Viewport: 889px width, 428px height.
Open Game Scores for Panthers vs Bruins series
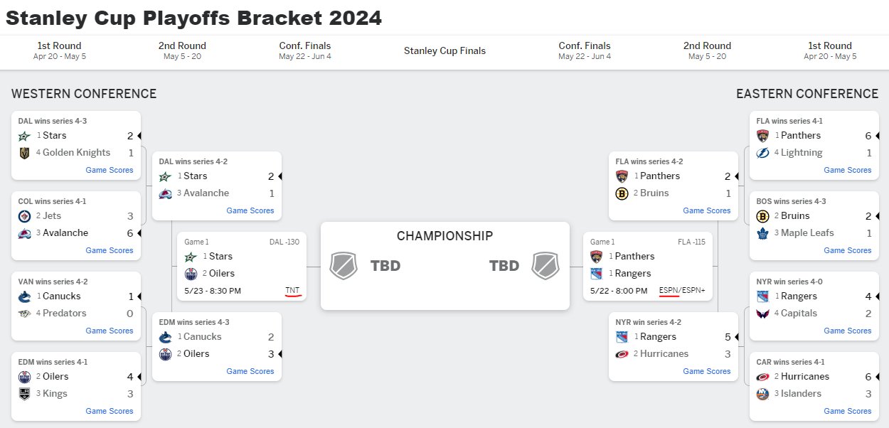707,210
